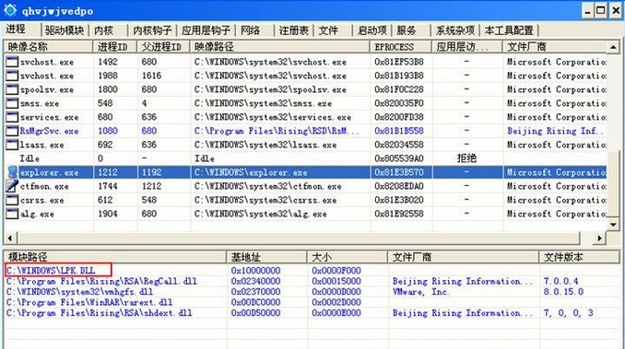This screenshot has height=349, width=625.
Task: Sort by 映像名称 column header
Action: click(x=48, y=47)
